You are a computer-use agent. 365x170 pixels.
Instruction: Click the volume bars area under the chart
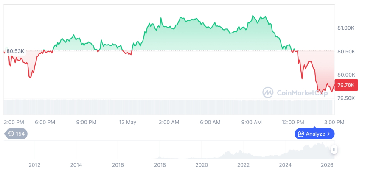[169, 107]
